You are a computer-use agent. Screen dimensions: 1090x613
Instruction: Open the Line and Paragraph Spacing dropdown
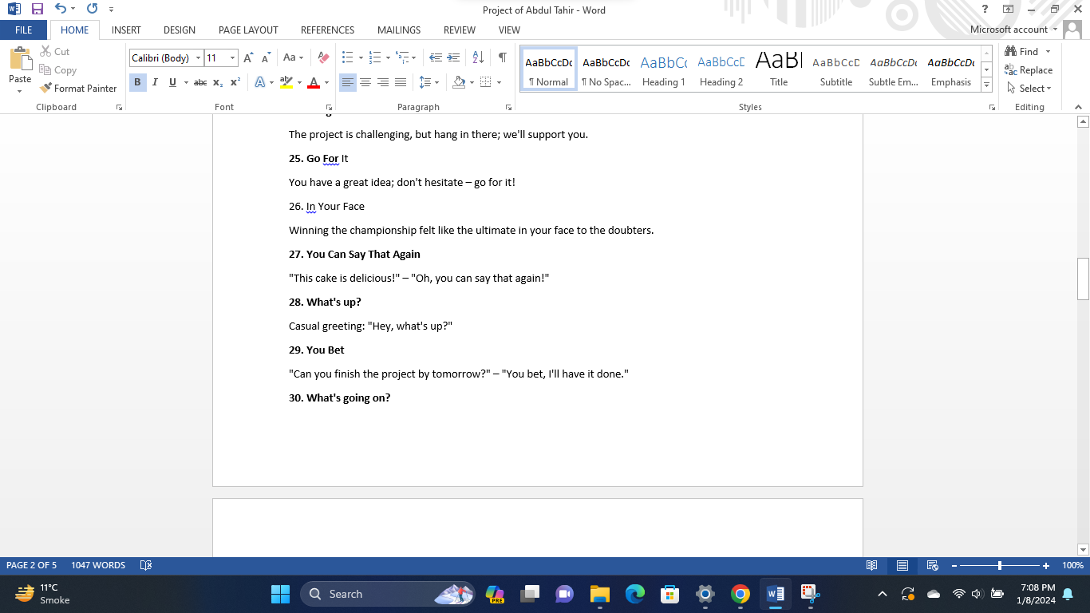tap(429, 82)
